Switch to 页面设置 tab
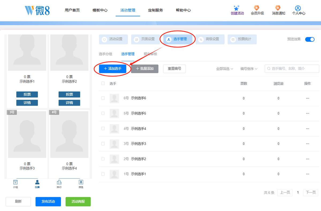 146,39
